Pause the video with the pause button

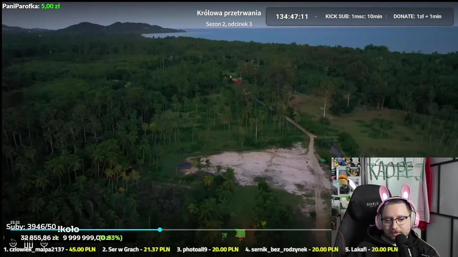[29, 244]
